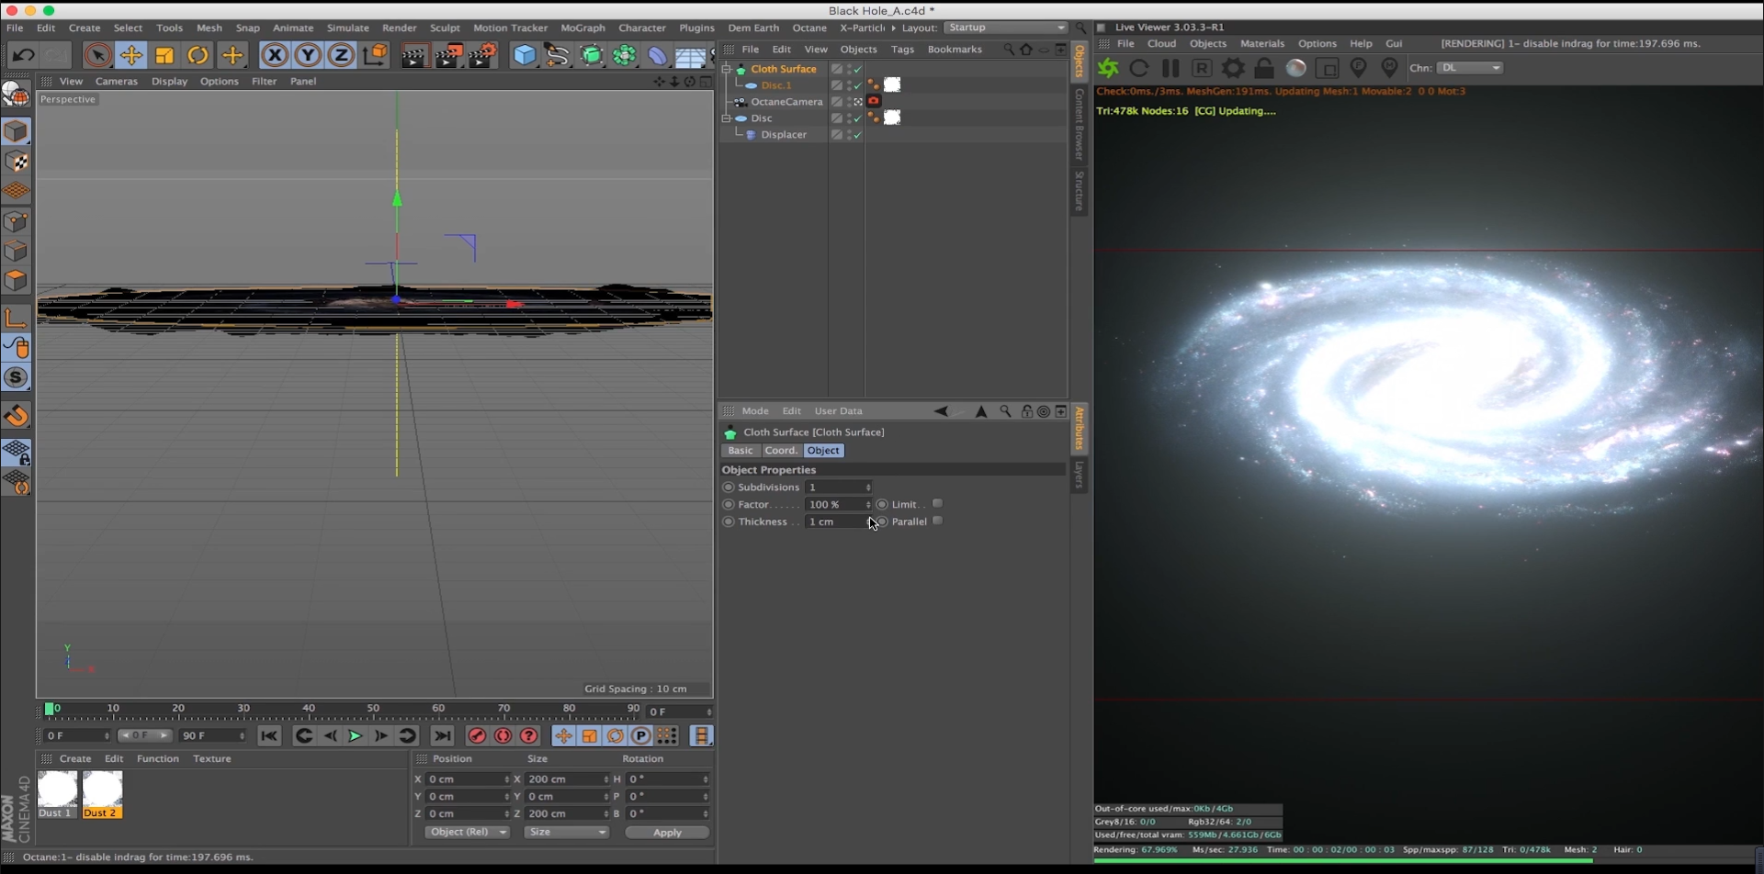Click the clay mode sphere icon
The height and width of the screenshot is (874, 1764).
click(1295, 68)
